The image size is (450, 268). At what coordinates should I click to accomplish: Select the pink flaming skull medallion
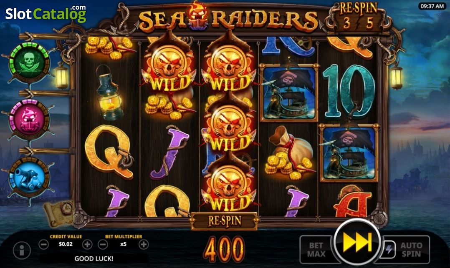tap(29, 120)
